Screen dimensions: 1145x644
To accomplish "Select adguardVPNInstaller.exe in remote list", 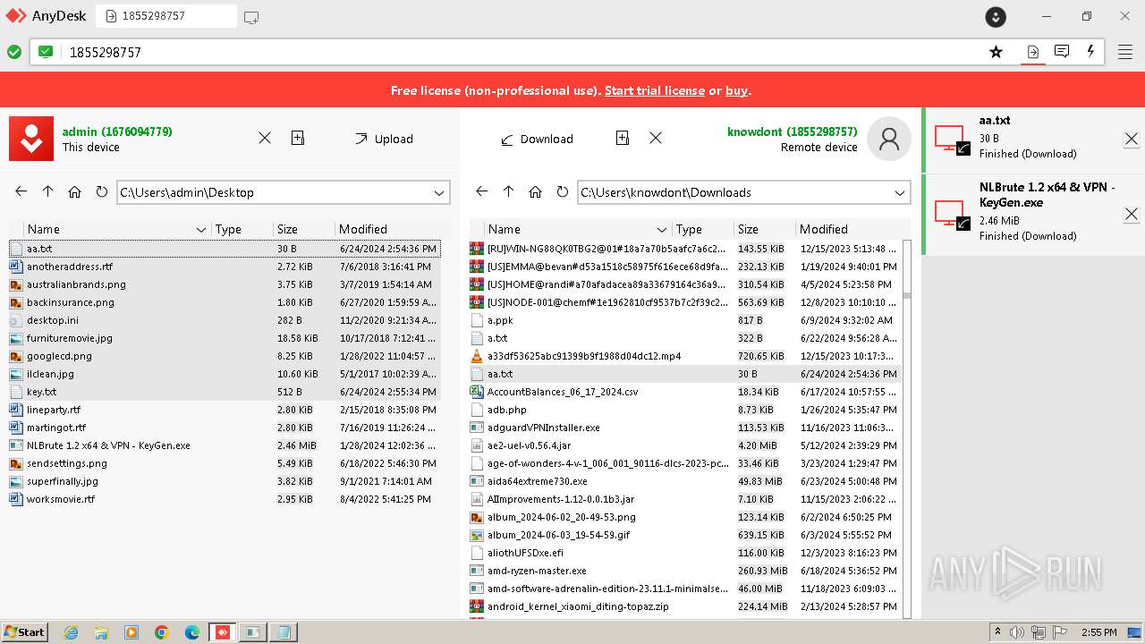I will pyautogui.click(x=684, y=428).
